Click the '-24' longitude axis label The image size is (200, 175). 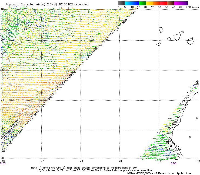pos(81,161)
